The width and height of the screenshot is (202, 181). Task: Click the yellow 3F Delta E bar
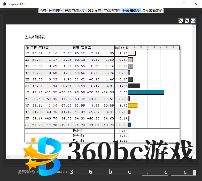[133, 105]
